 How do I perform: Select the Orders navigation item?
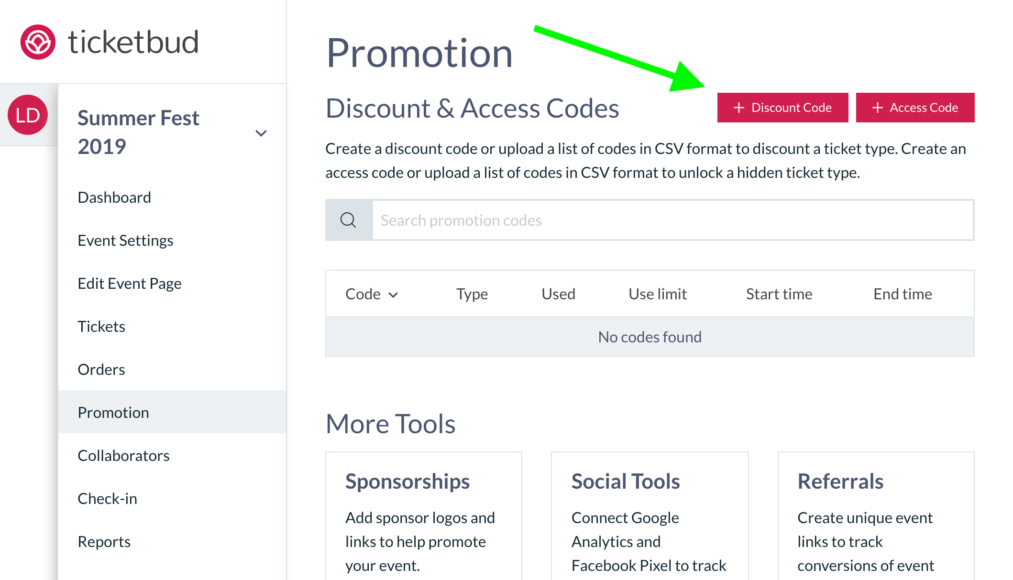101,369
